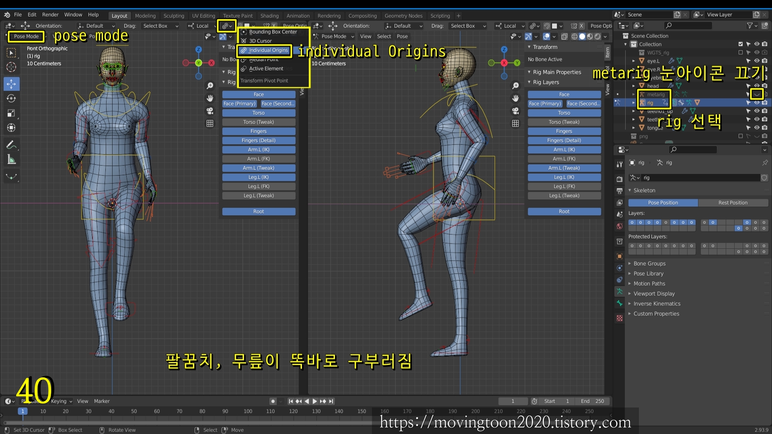Toggle Collection exclude checkbox in outliner
The image size is (772, 434).
pyautogui.click(x=741, y=44)
